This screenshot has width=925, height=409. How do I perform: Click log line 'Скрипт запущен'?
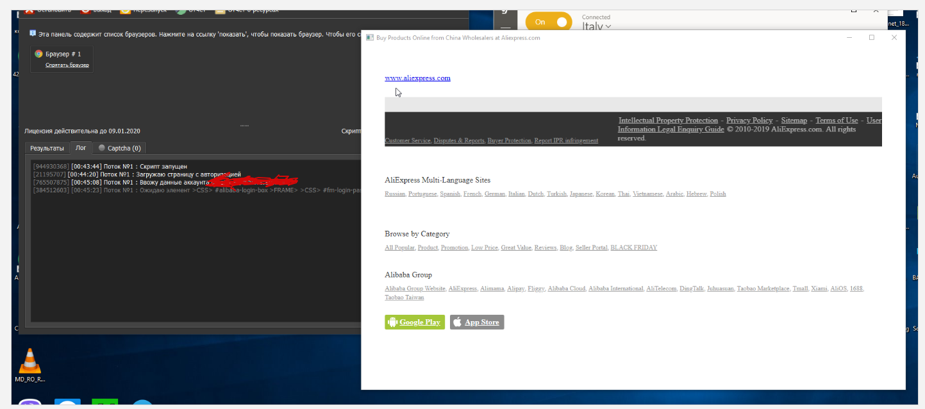point(110,167)
